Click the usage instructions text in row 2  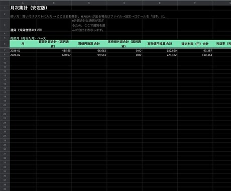pos(88,17)
